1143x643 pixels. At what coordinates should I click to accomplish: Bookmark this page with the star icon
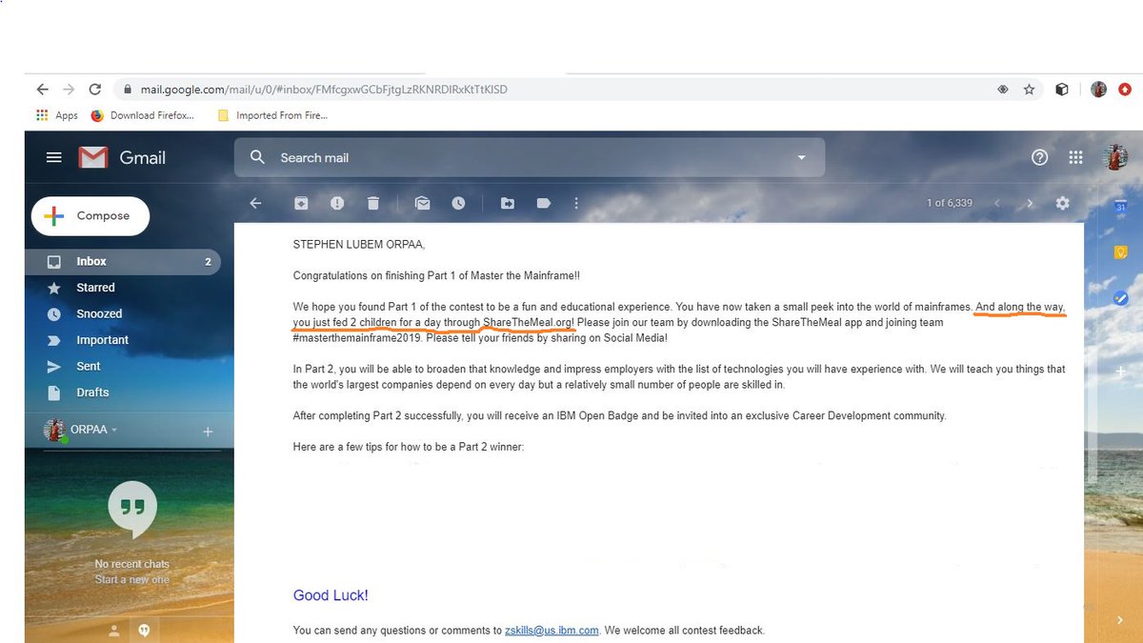[1029, 90]
